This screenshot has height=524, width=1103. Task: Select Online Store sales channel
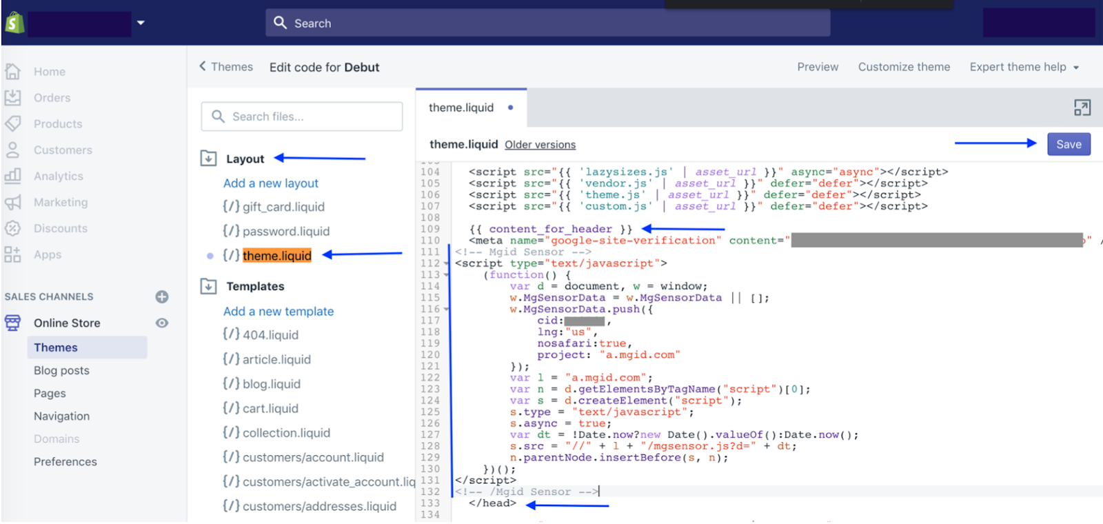(67, 323)
